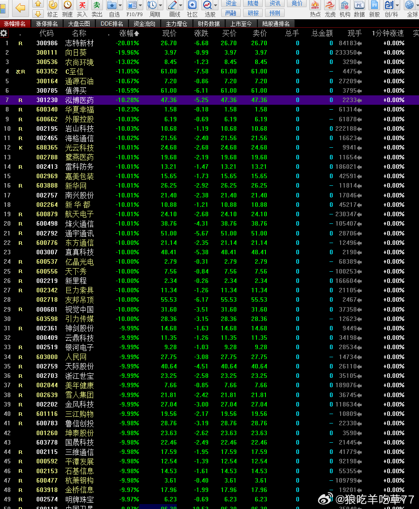Select stock row 志特新材 300986
419x509 pixels.
click(x=209, y=43)
